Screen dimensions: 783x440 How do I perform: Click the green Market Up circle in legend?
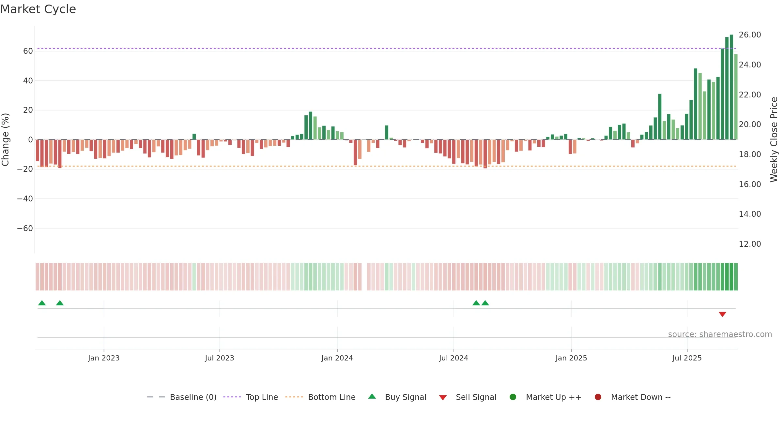point(513,397)
